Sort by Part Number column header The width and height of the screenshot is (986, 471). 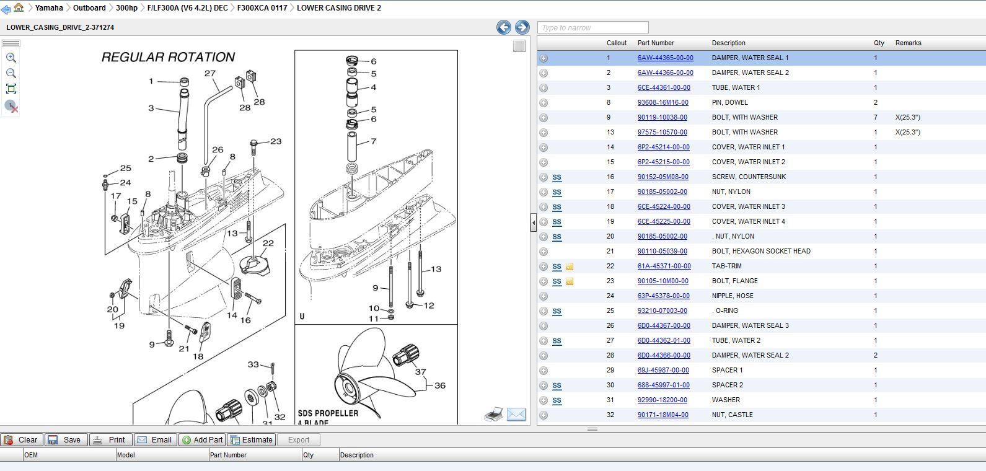click(x=656, y=43)
